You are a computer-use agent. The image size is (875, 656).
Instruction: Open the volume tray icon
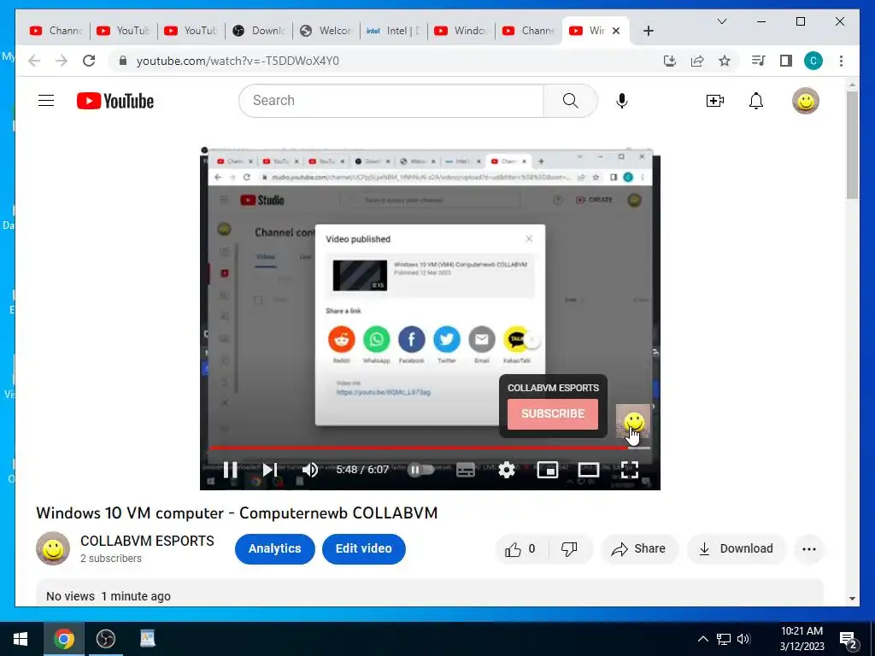click(743, 639)
